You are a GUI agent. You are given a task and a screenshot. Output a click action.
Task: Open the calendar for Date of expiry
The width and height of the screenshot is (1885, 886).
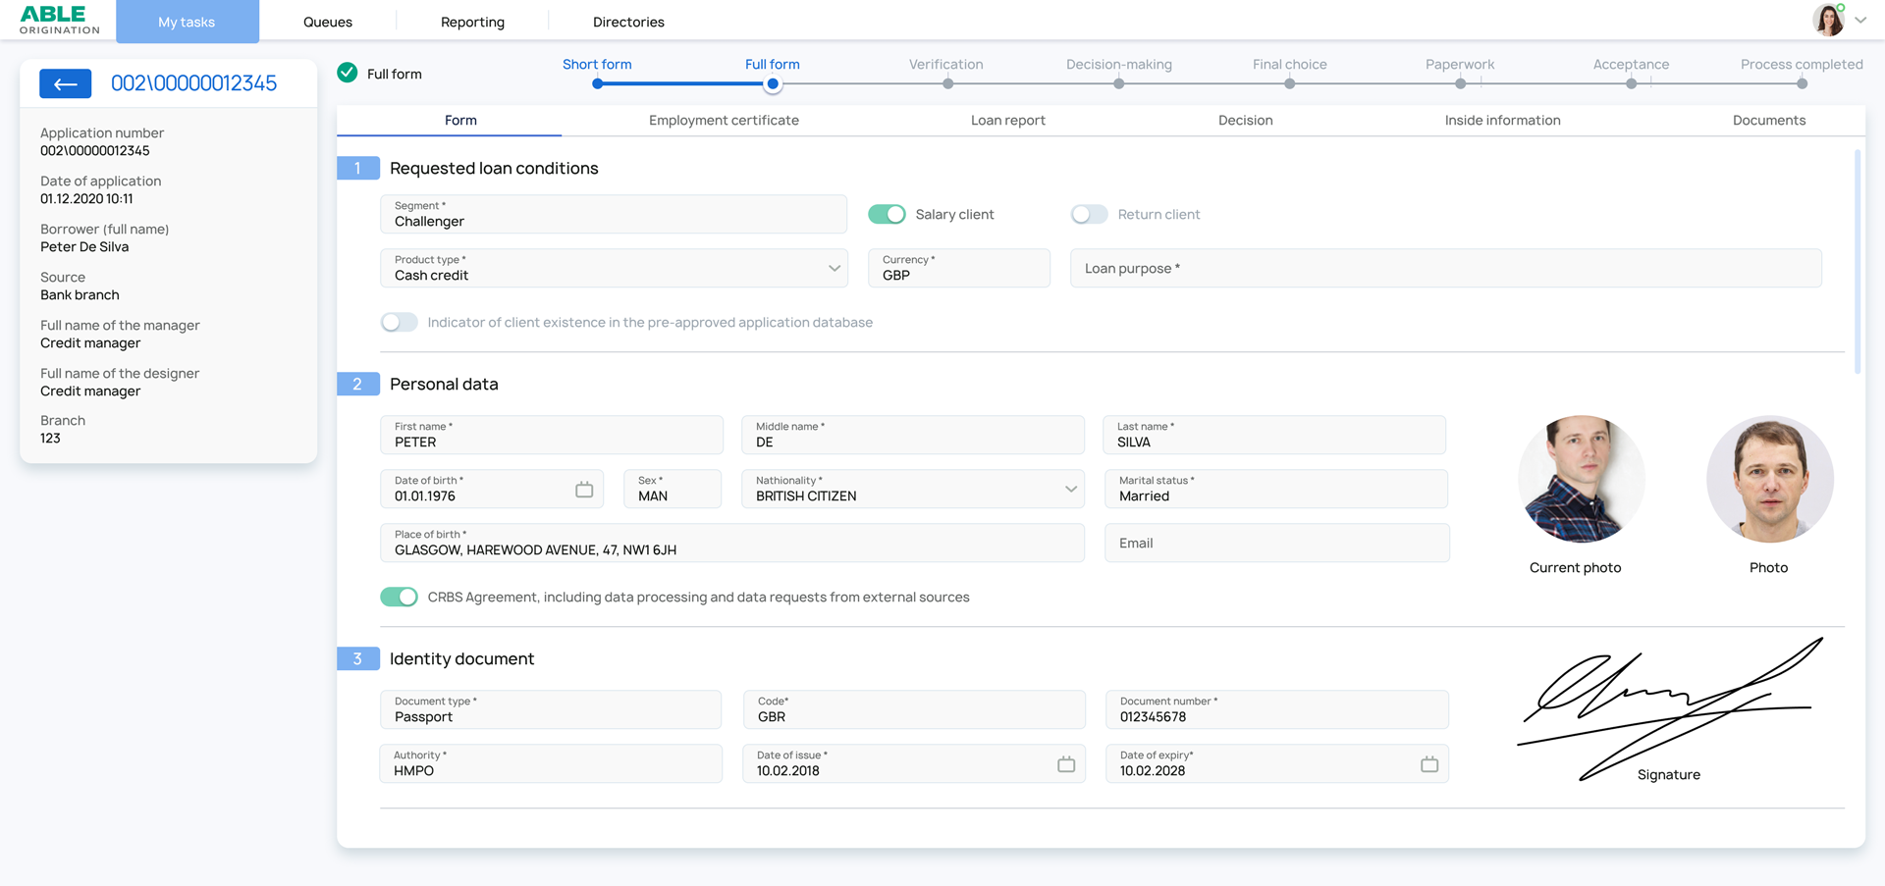point(1429,763)
